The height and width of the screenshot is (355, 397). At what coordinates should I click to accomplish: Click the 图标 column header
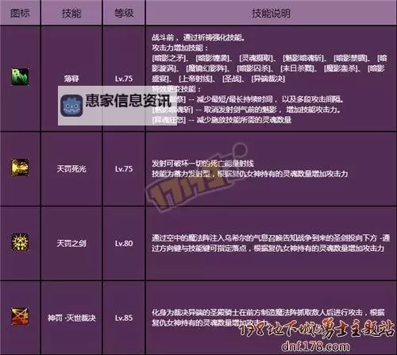point(20,13)
